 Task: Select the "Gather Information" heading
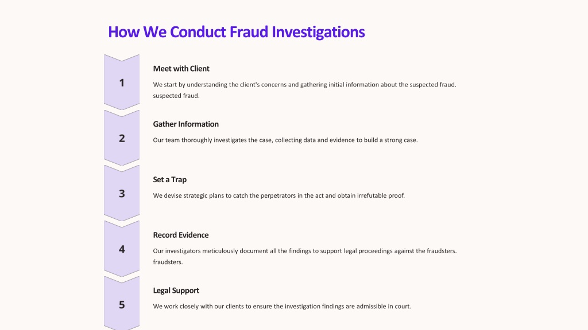185,124
